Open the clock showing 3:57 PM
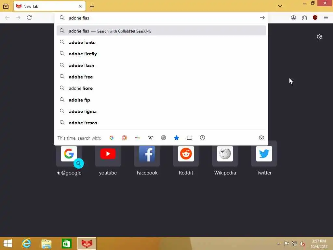This screenshot has width=333, height=250. (319, 244)
